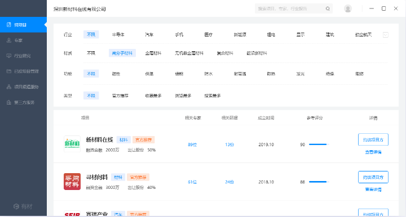Sort by 收藏最多 type filter
Viewport: 406px width, 217px height.
[153, 96]
